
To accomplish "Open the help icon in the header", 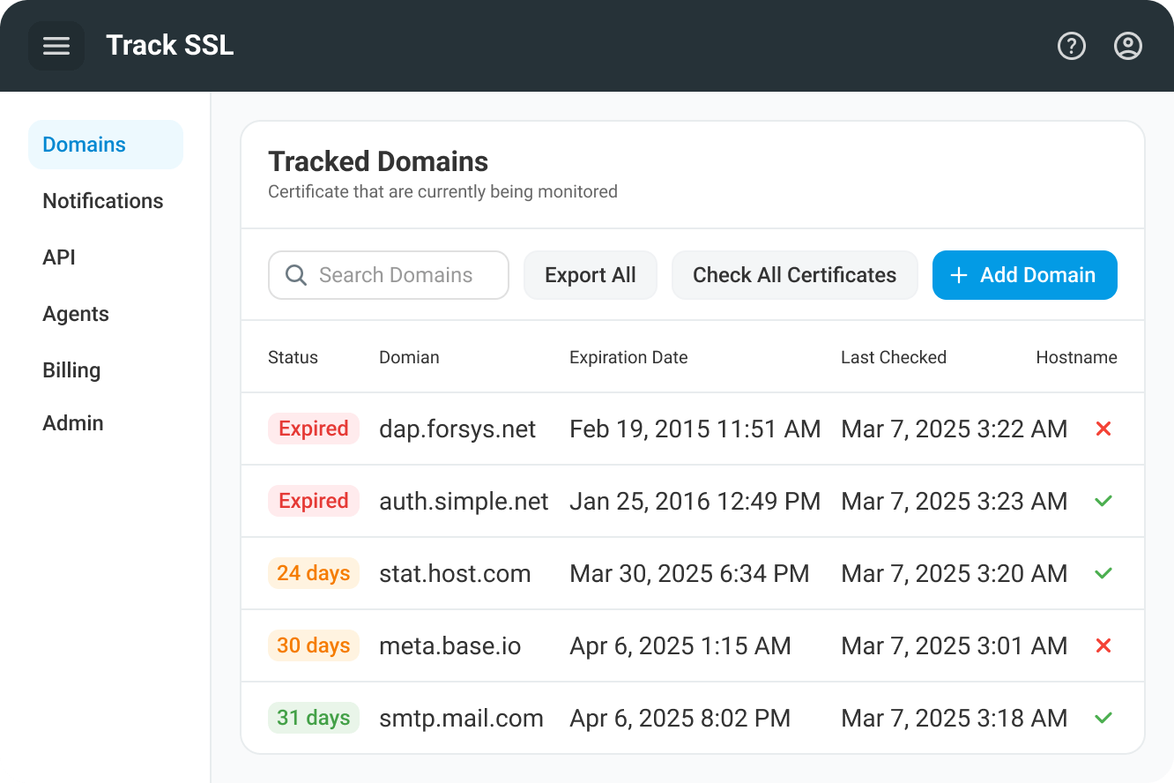I will [x=1071, y=45].
